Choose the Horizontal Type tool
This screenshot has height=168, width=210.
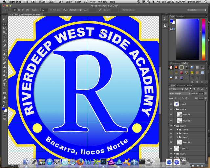click(5, 84)
